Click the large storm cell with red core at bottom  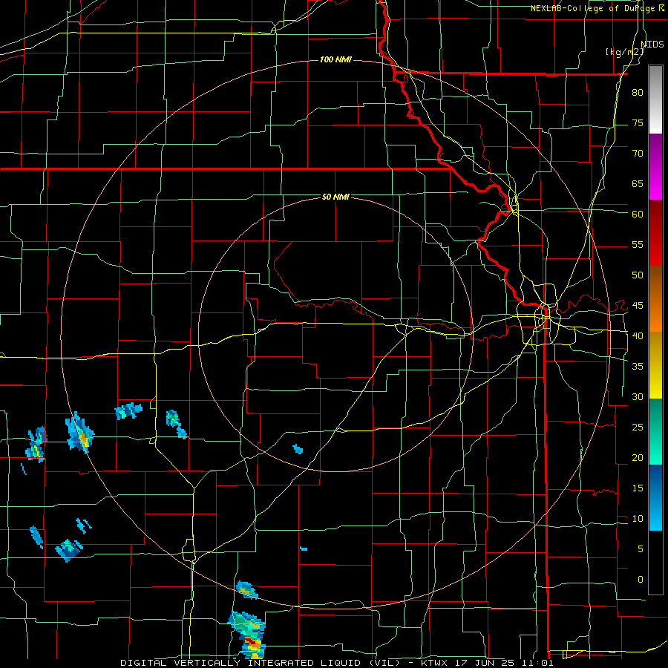(249, 635)
